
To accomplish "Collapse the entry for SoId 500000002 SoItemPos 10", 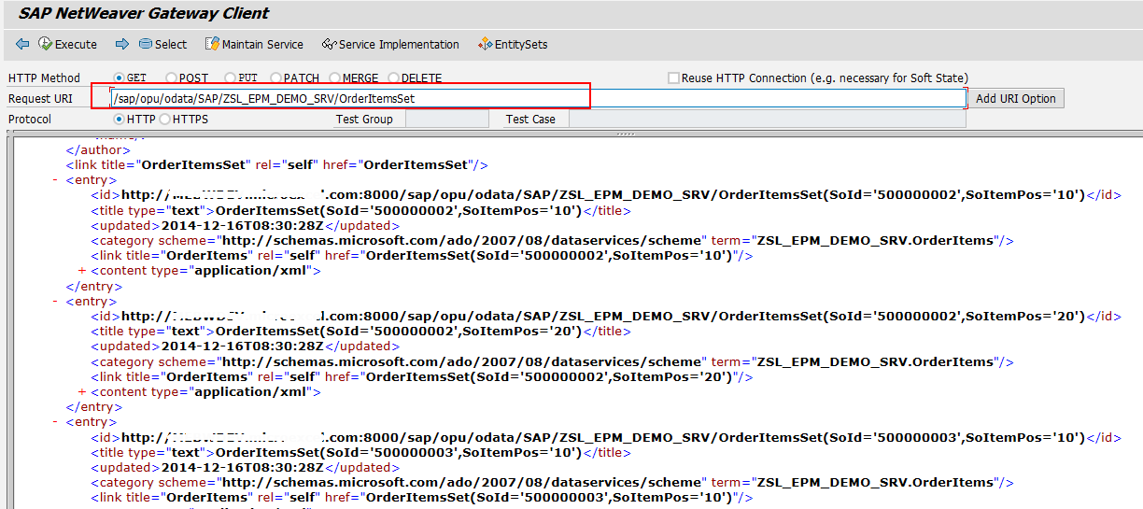I will pos(55,180).
